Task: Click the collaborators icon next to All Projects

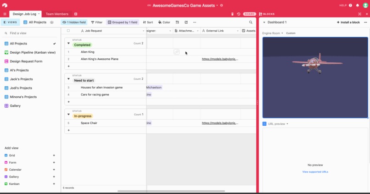Action: [52, 22]
